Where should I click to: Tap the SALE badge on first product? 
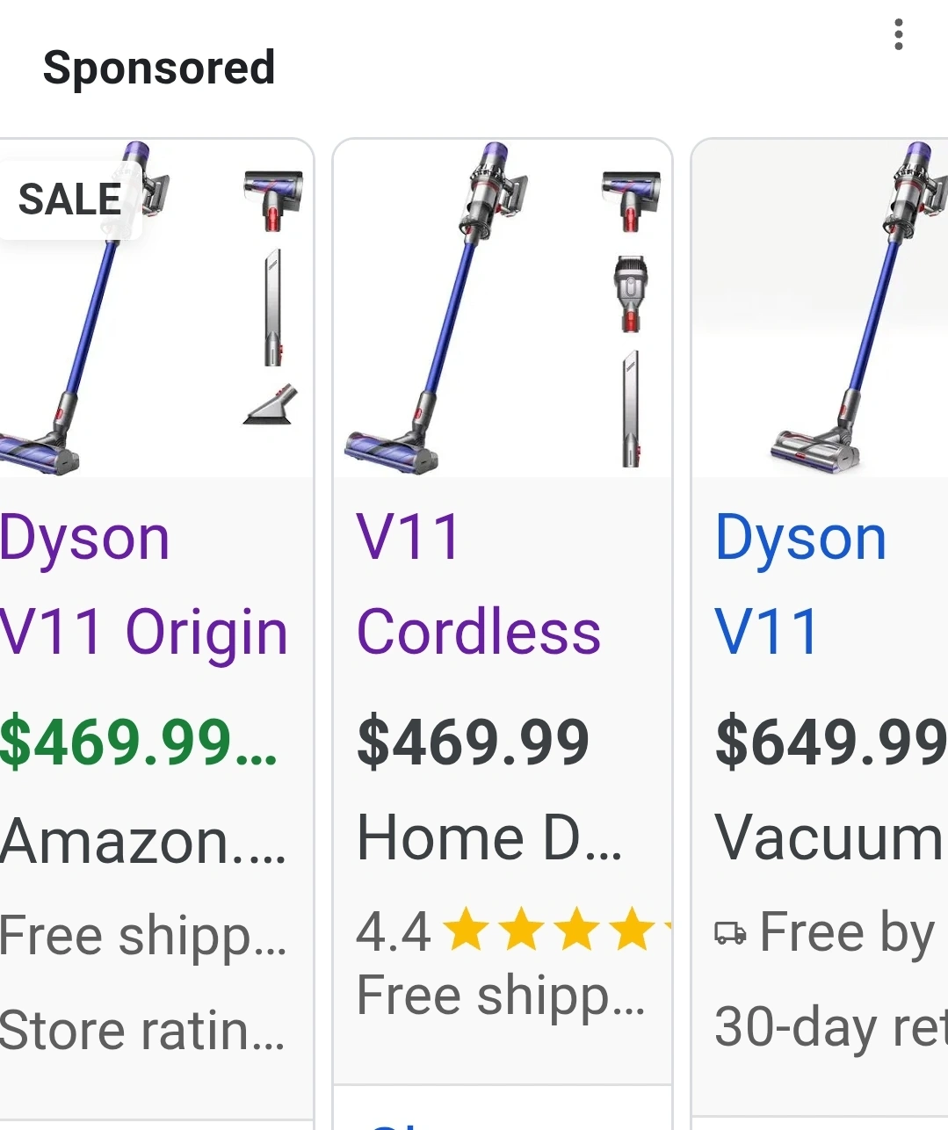point(70,199)
